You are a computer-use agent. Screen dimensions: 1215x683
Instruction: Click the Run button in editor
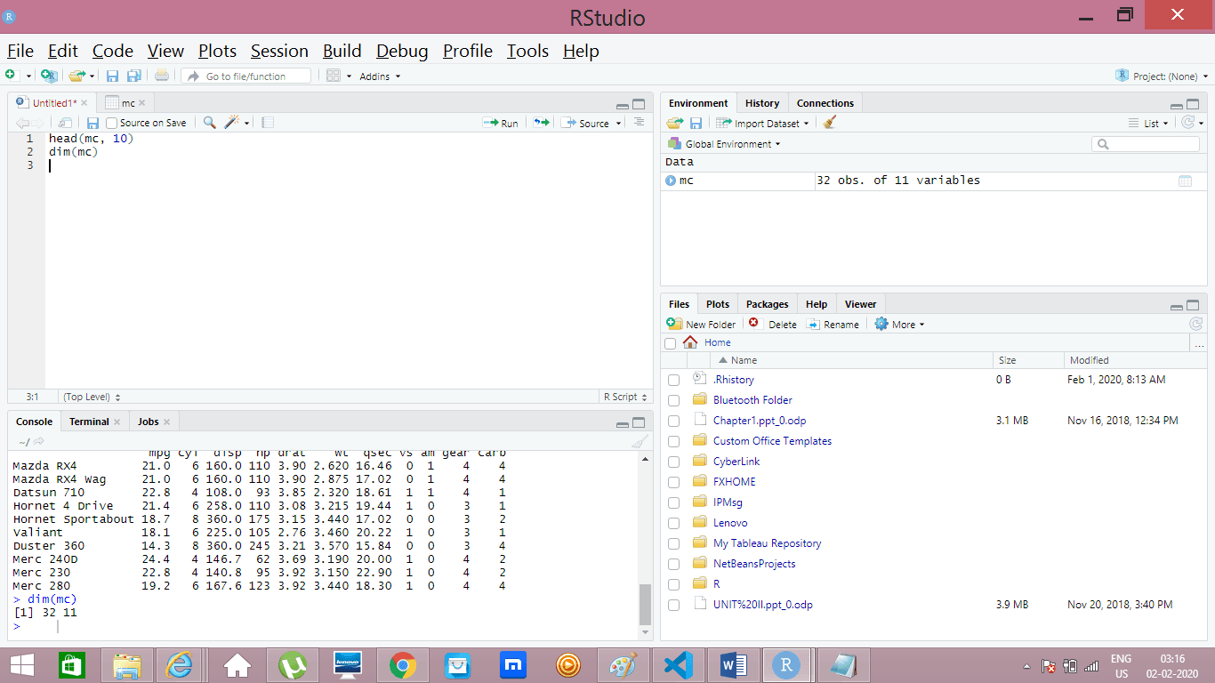(501, 123)
